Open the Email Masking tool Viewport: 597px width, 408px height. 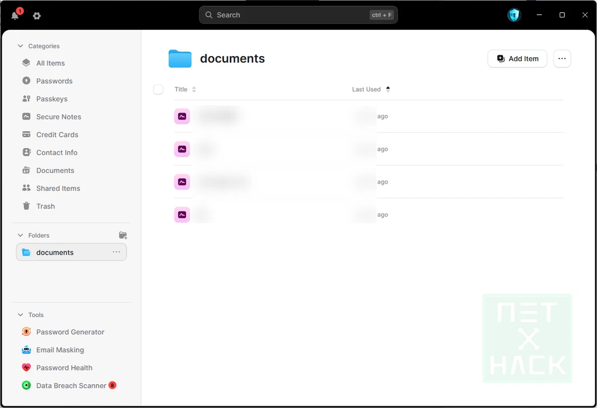click(x=60, y=350)
